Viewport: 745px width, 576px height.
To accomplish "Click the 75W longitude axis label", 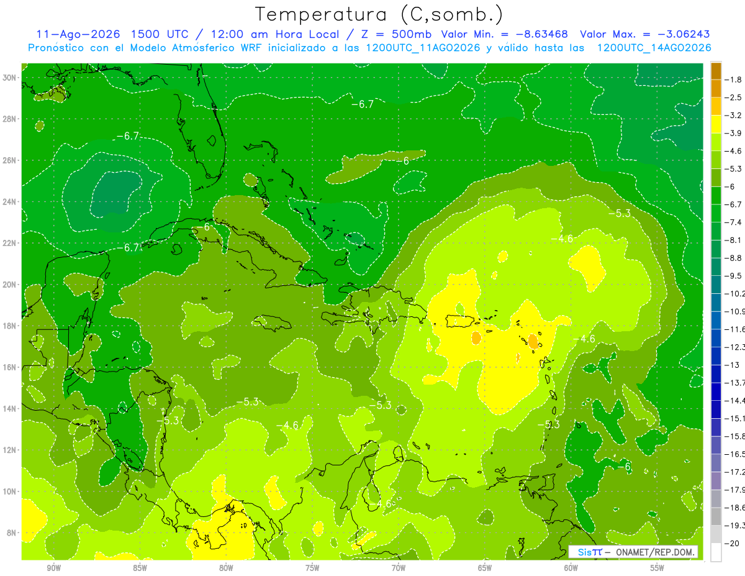I will point(312,568).
